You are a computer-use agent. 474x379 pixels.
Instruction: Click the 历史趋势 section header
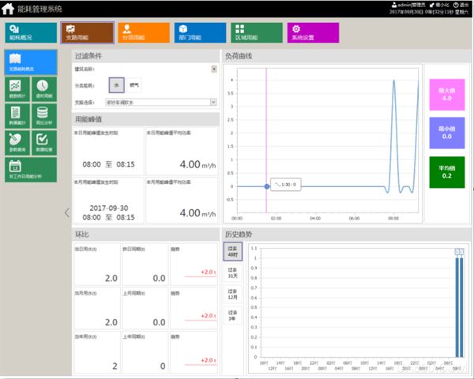pos(239,235)
